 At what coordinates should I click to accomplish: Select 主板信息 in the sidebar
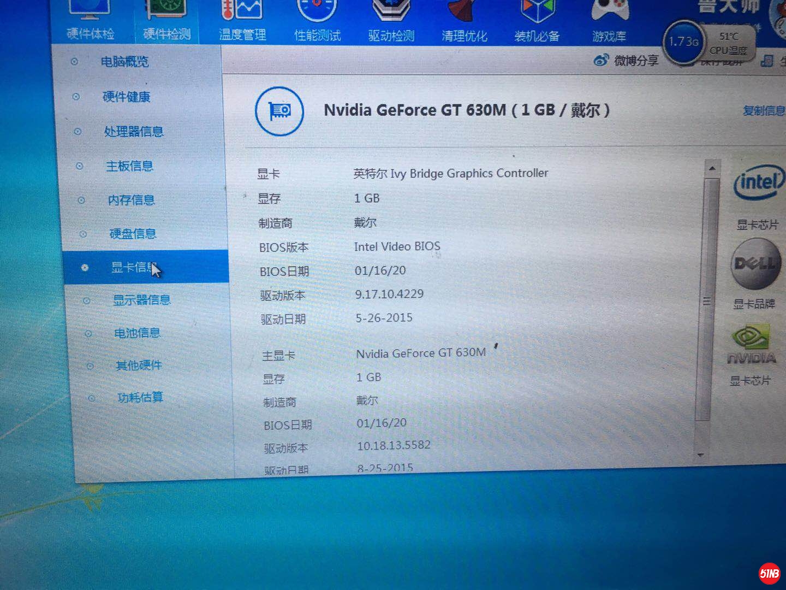[129, 166]
